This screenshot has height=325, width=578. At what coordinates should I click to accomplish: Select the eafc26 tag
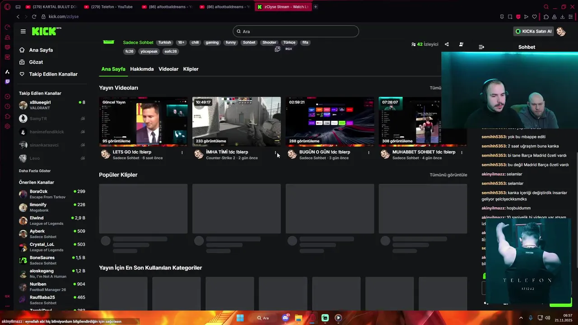171,51
